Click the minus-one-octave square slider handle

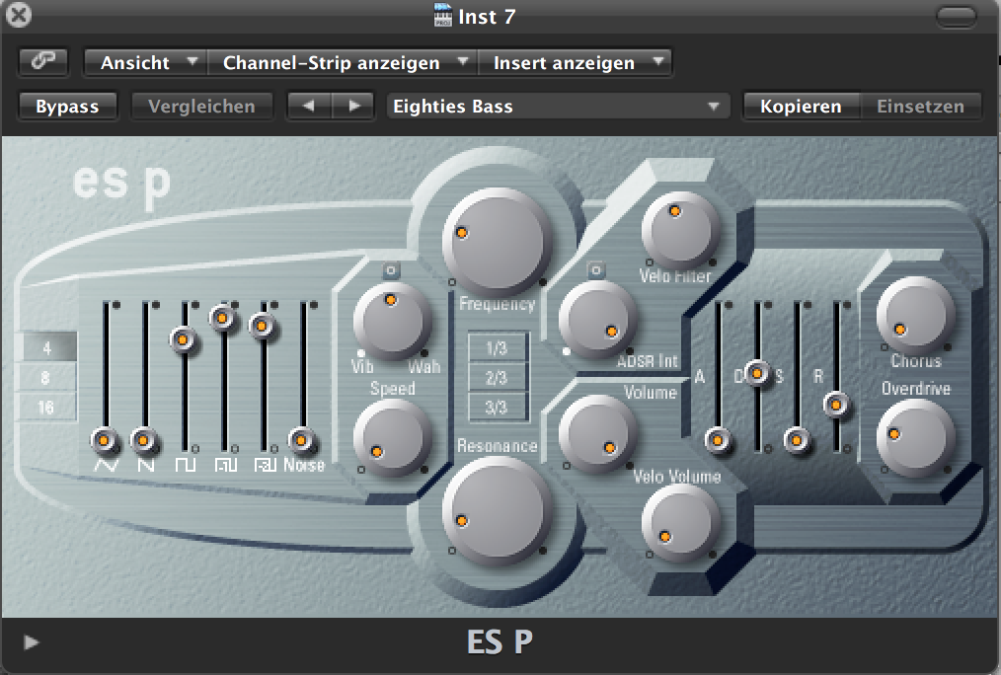[x=222, y=317]
